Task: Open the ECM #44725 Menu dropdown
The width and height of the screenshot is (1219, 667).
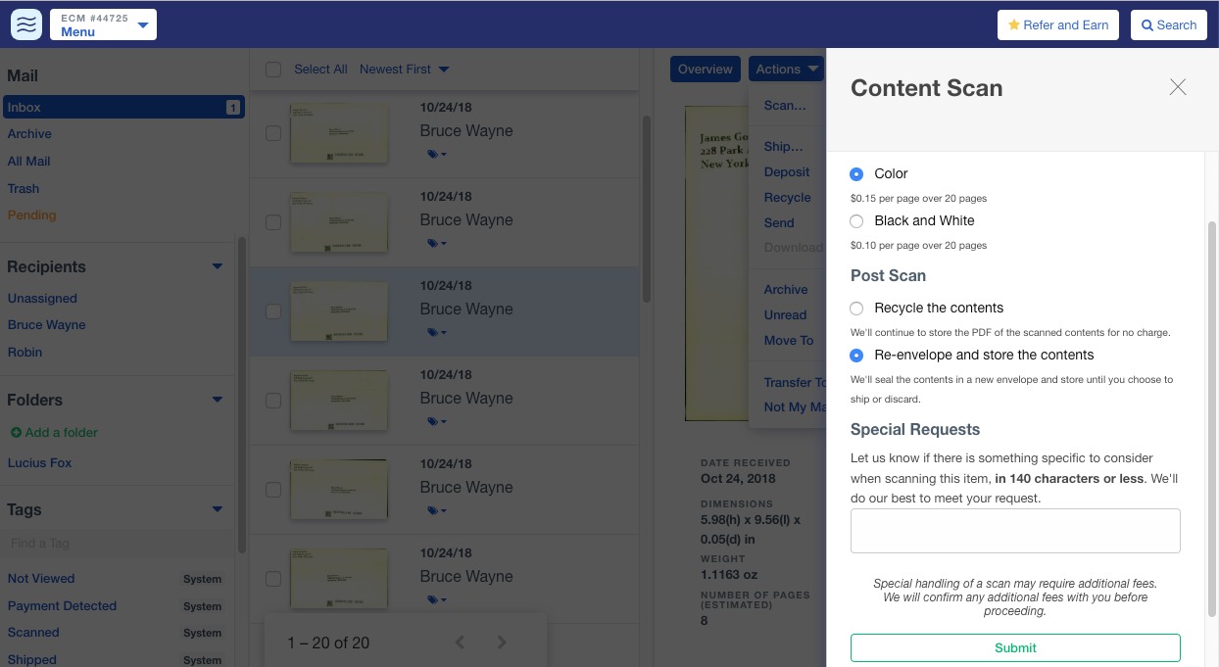Action: pos(103,24)
